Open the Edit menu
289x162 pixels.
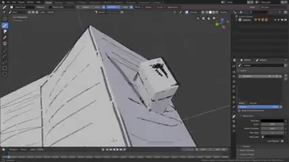coord(14,2)
